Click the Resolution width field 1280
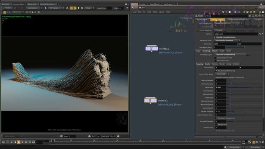The width and height of the screenshot is (265, 149). click(225, 44)
